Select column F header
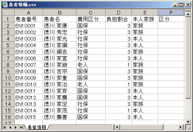Screen dimensions: 193x132 (x=171, y=13)
